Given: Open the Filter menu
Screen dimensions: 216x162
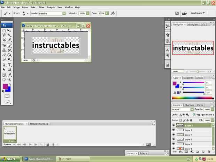Looking at the screenshot, I should [x=41, y=7].
